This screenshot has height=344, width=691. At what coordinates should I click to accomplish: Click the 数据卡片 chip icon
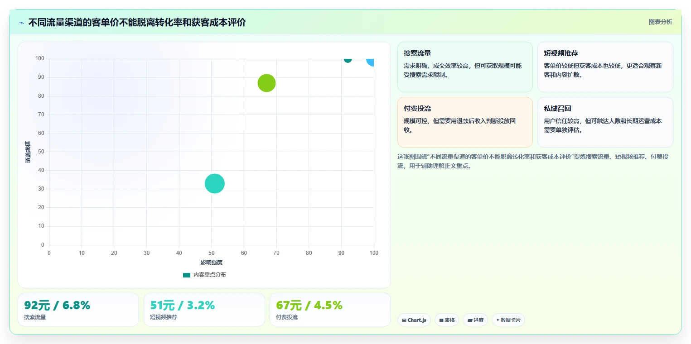tap(498, 320)
